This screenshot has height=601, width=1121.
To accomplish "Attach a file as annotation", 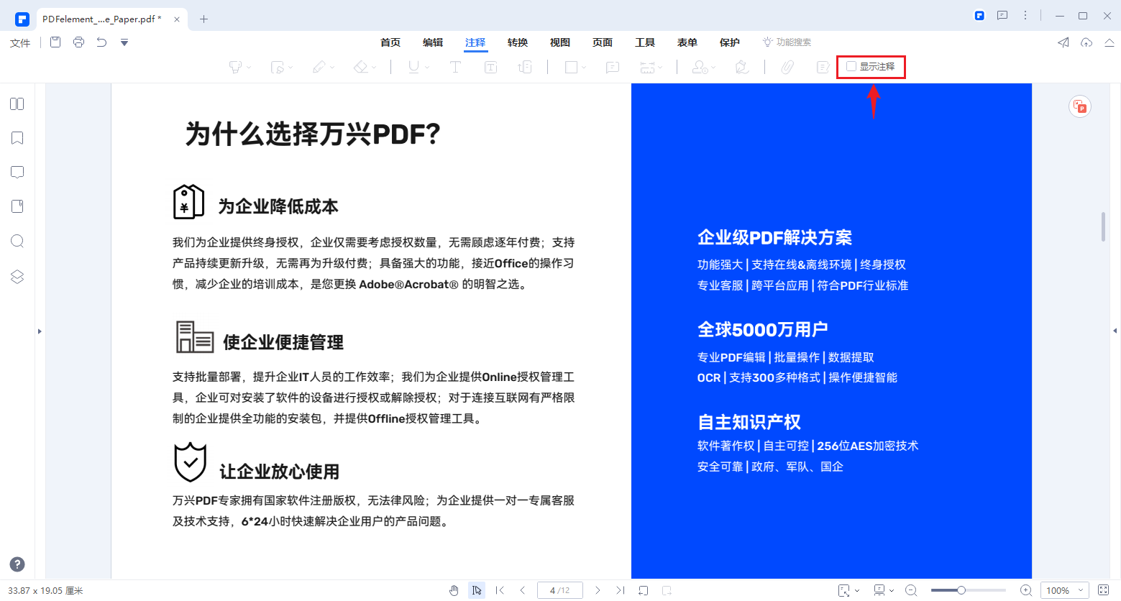I will coord(787,67).
